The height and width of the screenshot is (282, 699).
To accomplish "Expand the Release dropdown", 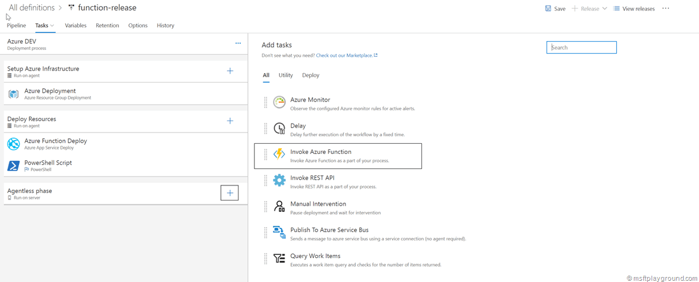I will click(605, 8).
